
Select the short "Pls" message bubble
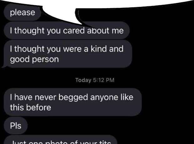pos(16,126)
